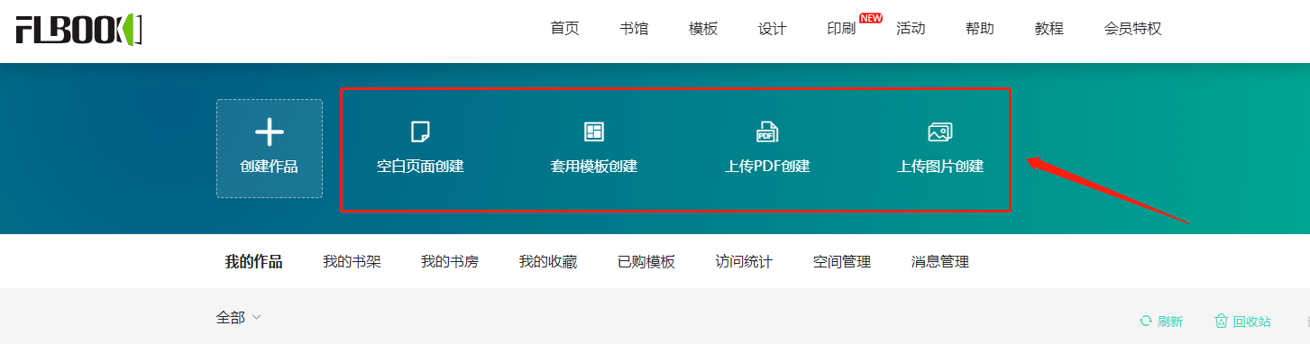The height and width of the screenshot is (344, 1310).
Task: Click the 上传PDF创建 label
Action: (767, 167)
